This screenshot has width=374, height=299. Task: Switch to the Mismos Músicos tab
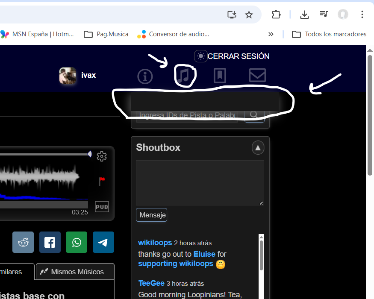point(75,272)
